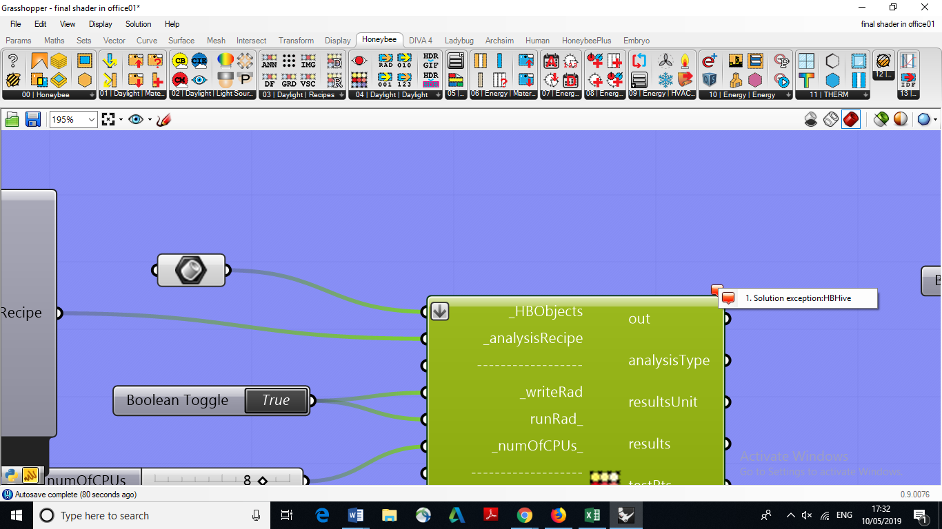Turn off document preview mode
The height and width of the screenshot is (529, 942).
click(x=812, y=119)
